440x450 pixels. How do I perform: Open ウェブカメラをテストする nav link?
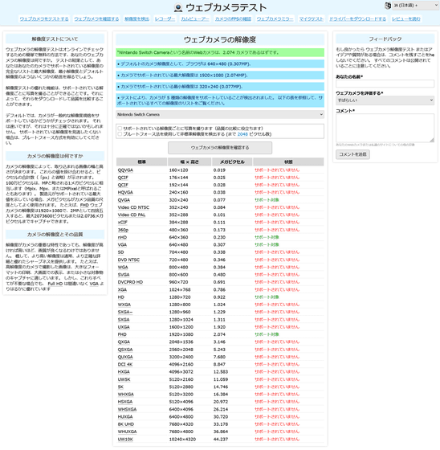tap(44, 19)
